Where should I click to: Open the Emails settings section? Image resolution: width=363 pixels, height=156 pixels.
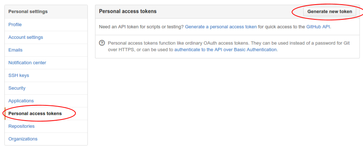click(x=15, y=50)
